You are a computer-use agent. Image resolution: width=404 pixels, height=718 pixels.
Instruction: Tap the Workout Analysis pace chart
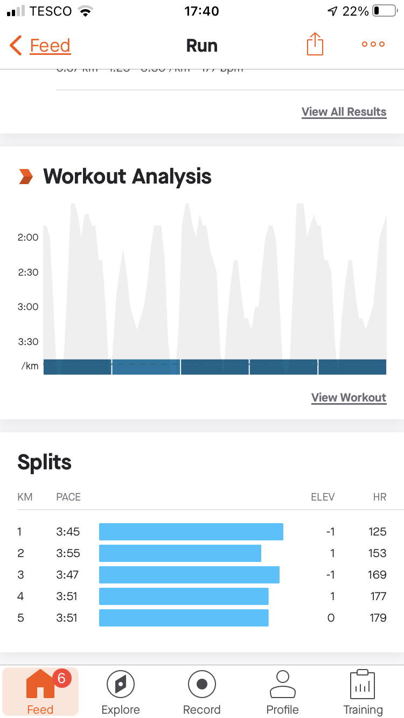(214, 280)
